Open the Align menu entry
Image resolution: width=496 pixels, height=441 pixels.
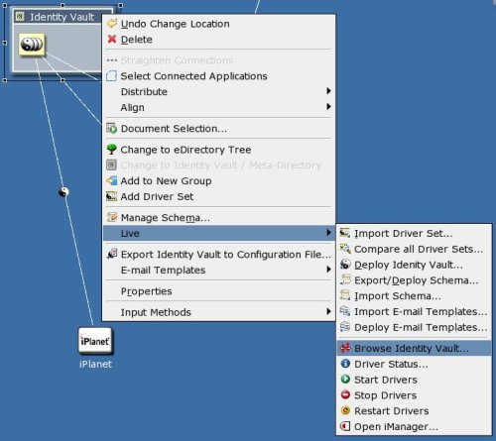click(218, 107)
